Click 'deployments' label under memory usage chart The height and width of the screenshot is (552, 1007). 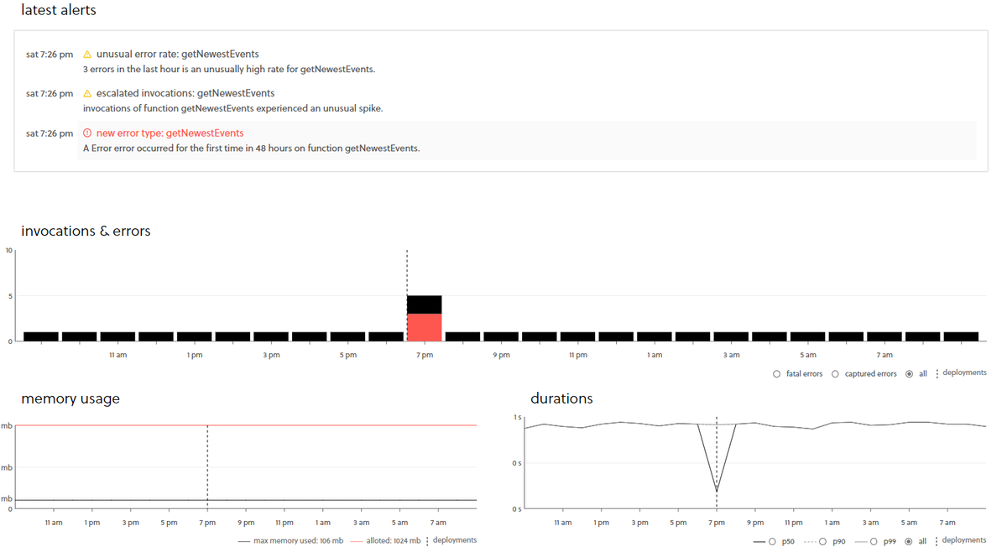[x=455, y=540]
